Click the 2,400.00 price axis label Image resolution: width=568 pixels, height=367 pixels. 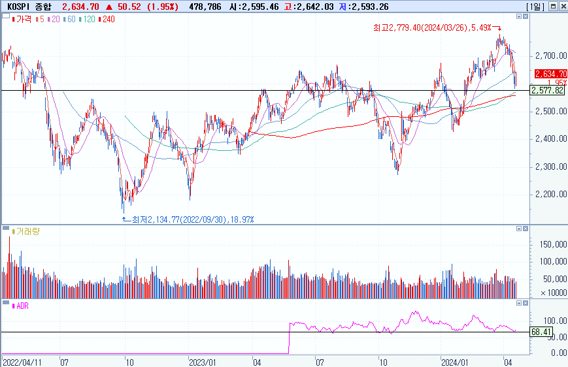pos(552,138)
